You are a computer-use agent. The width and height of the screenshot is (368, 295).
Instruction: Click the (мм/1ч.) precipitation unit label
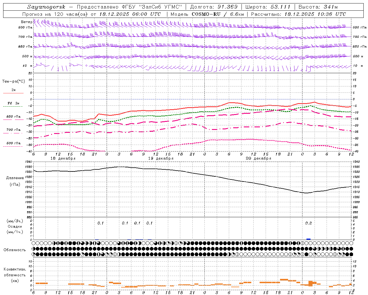tap(15, 232)
